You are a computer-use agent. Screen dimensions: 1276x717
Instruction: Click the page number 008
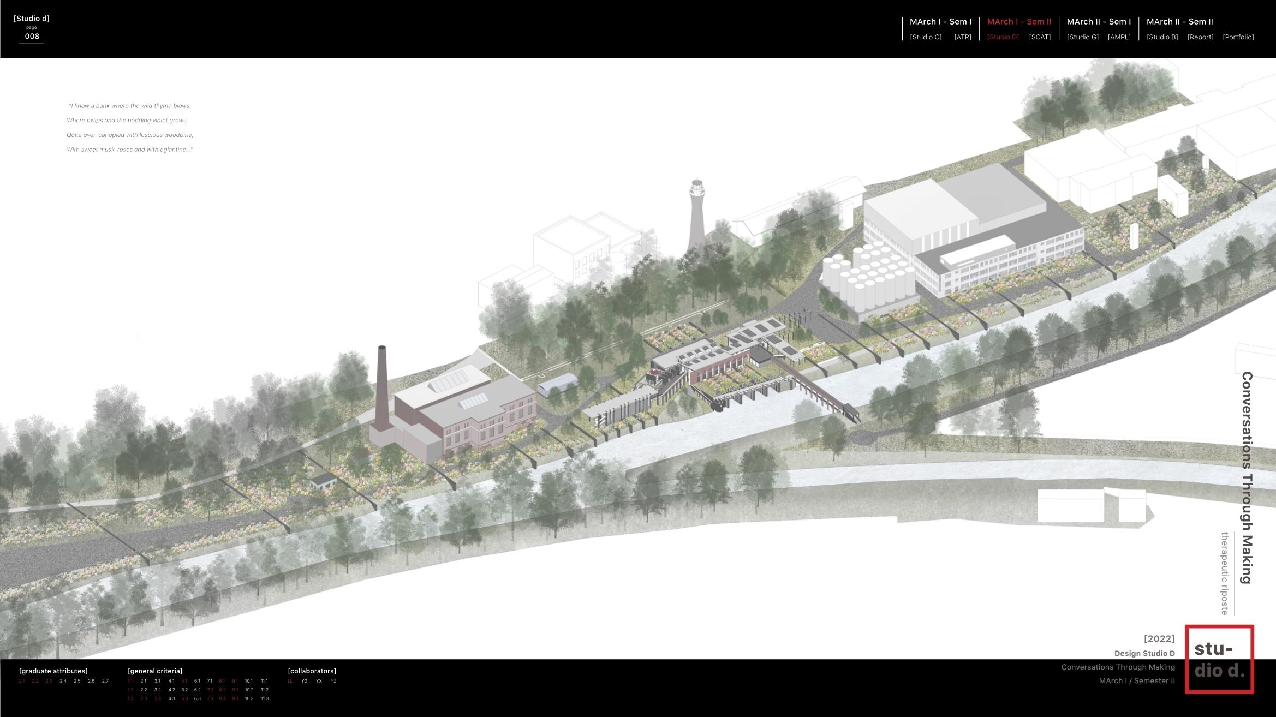[x=32, y=37]
